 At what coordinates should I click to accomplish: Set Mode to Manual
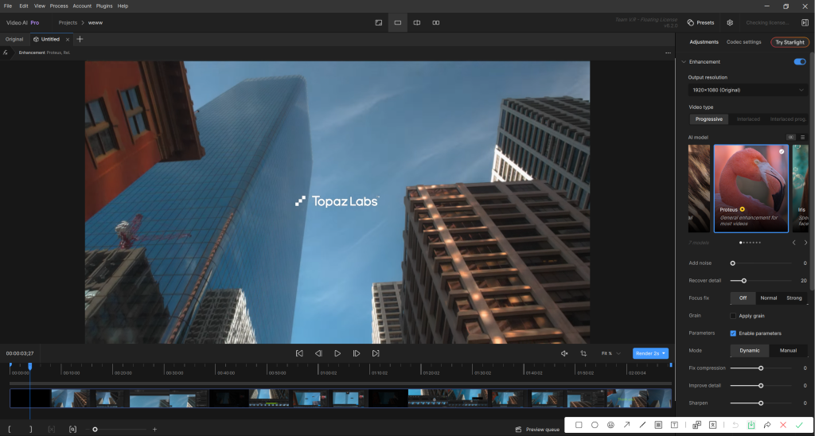click(x=788, y=351)
